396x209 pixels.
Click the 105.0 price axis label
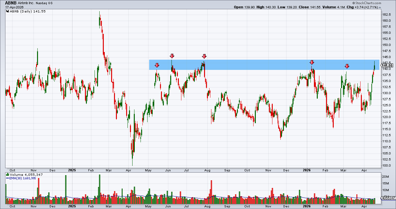point(386,153)
